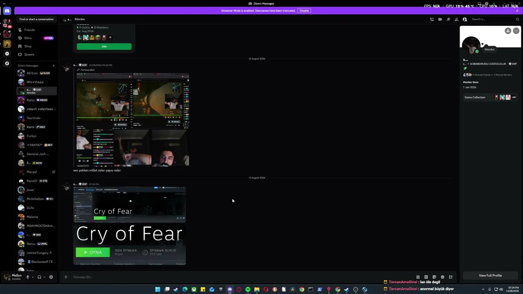Screen dimensions: 523x294
Task: Click the taskbar clock showing 07:29 PM
Action: pyautogui.click(x=513, y=290)
